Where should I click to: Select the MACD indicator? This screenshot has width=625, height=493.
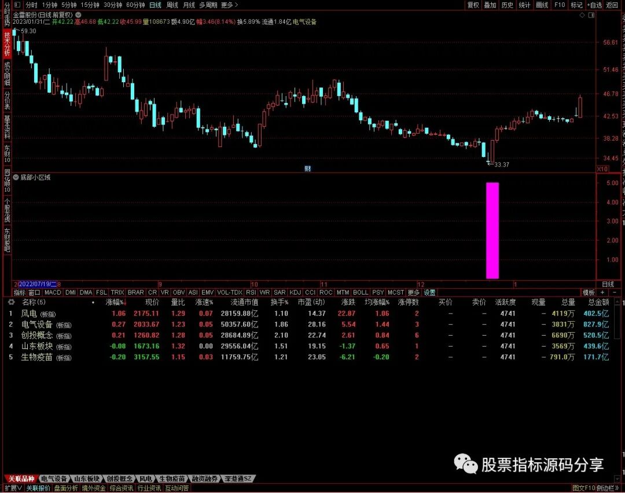[x=53, y=293]
